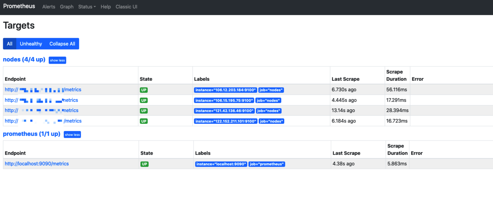This screenshot has width=493, height=197.
Task: Click instance 121.42.136.46:9100 label badge
Action: [x=224, y=111]
